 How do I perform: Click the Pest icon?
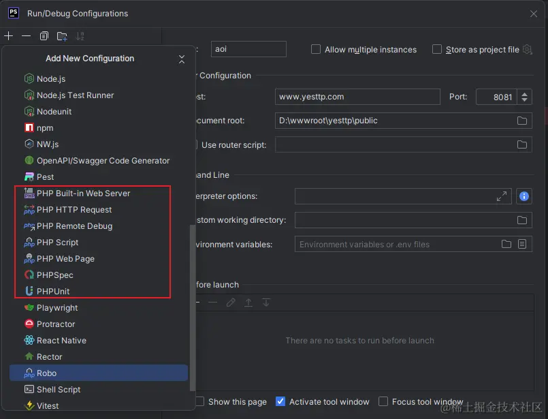click(x=29, y=176)
